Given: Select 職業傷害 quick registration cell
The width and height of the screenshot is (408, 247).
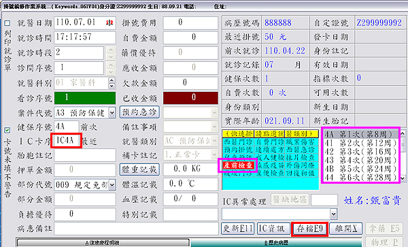Looking at the screenshot, I should (x=301, y=142).
